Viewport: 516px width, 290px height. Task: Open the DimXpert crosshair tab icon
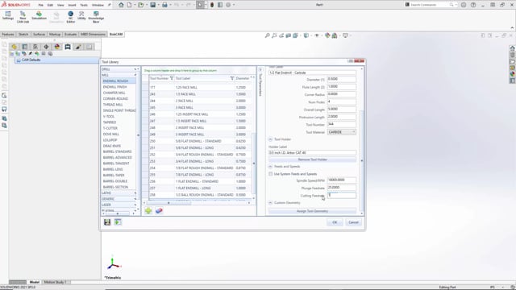[x=46, y=47]
